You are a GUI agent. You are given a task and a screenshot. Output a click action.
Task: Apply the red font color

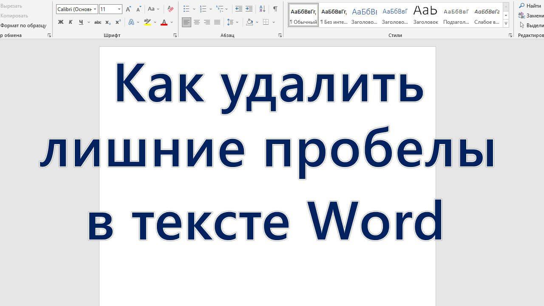tap(164, 22)
